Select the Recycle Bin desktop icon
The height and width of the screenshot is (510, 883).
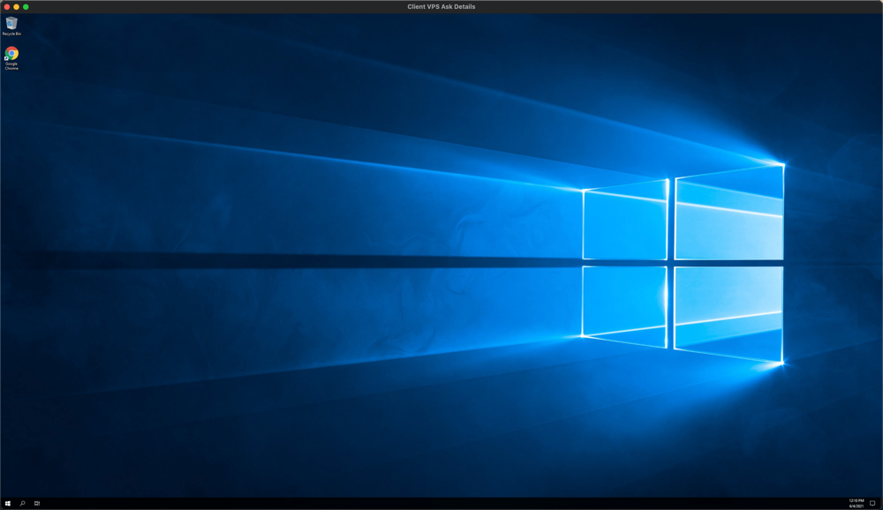(11, 23)
